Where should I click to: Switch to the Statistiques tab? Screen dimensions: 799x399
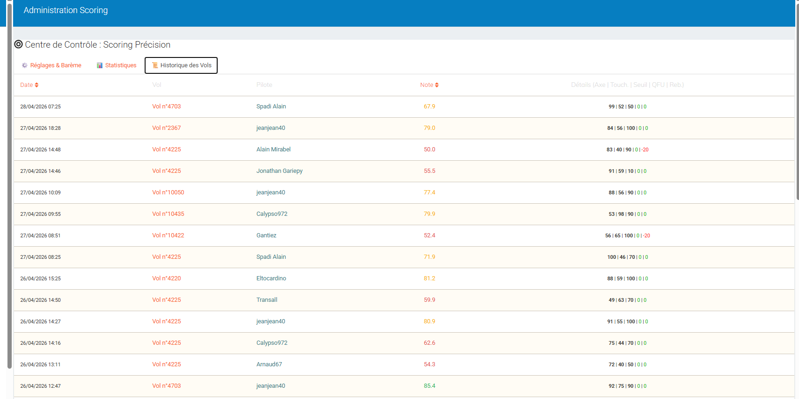(117, 65)
